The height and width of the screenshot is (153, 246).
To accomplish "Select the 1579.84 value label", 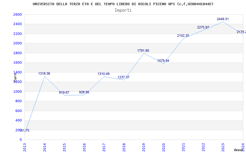I will tap(163, 61).
